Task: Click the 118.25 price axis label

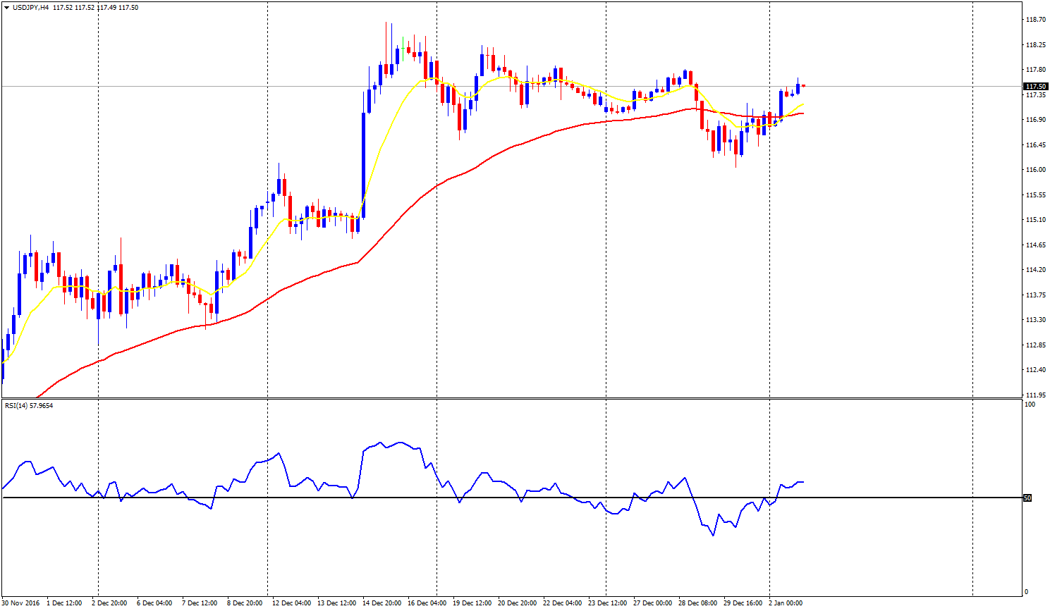Action: pyautogui.click(x=1036, y=45)
